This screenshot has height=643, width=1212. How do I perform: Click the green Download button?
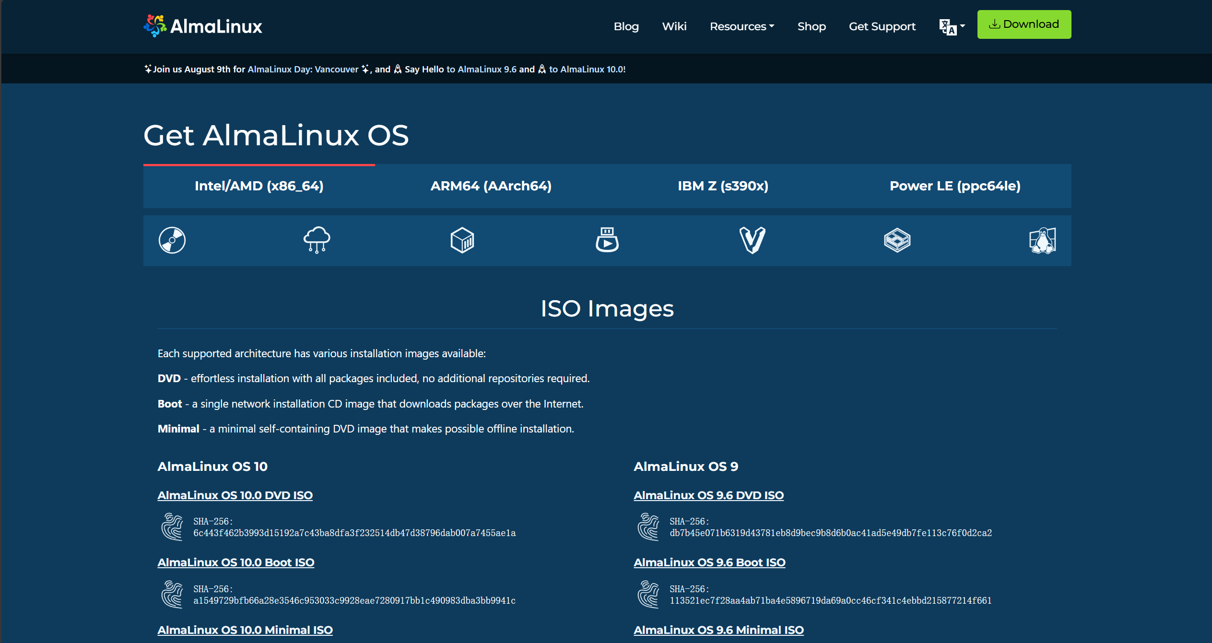click(x=1024, y=24)
